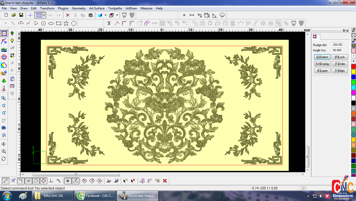Click the Nudge dist. input field
The image size is (356, 201).
tap(337, 45)
